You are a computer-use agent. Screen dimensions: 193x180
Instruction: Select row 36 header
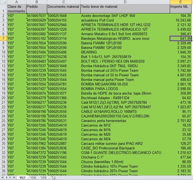[3, 171]
